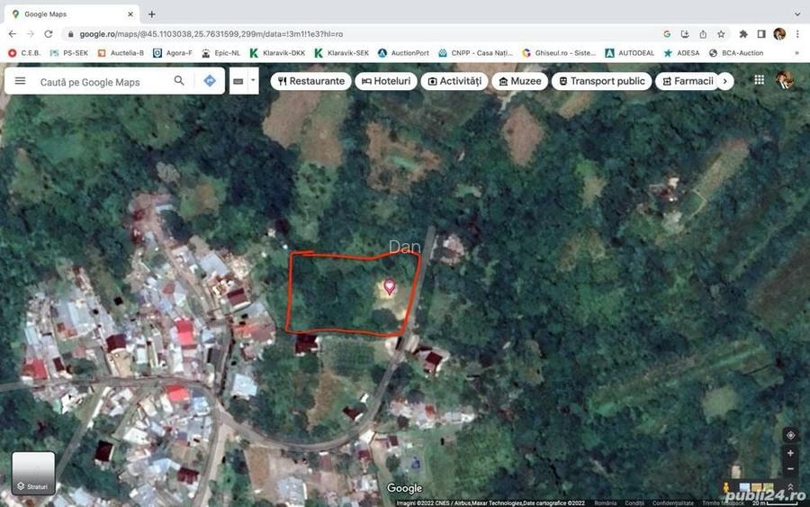Toggle the browser side panel

click(x=761, y=34)
